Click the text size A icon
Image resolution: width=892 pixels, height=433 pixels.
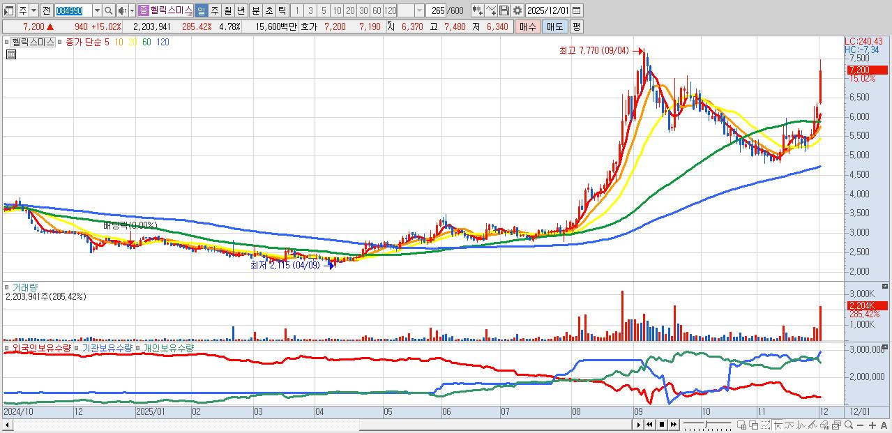884,425
